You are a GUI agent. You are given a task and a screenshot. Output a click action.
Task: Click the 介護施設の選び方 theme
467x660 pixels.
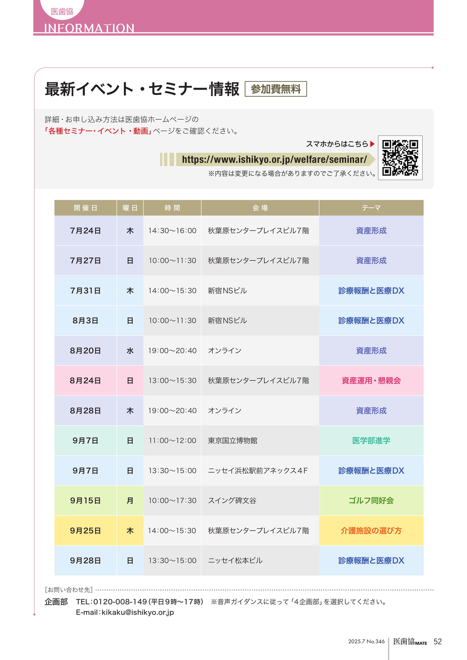click(371, 531)
